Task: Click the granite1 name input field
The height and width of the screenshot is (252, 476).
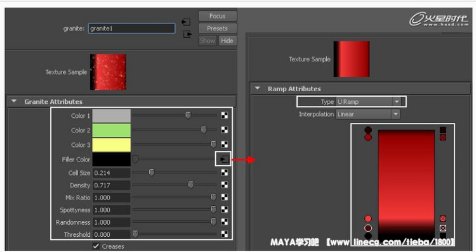Action: (x=131, y=28)
